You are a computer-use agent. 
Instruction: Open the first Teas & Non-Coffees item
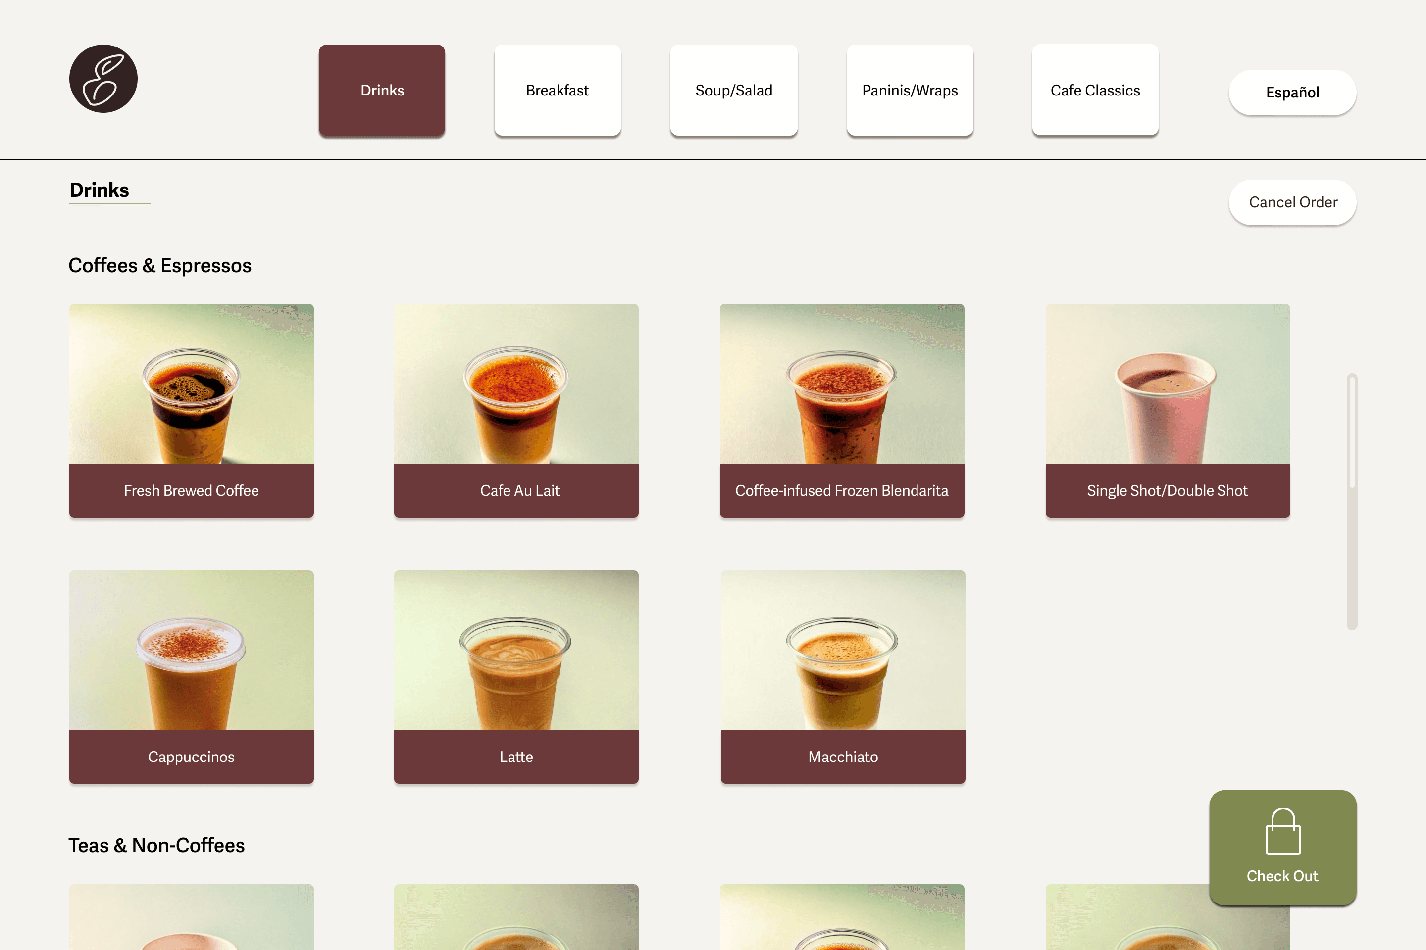pyautogui.click(x=192, y=918)
